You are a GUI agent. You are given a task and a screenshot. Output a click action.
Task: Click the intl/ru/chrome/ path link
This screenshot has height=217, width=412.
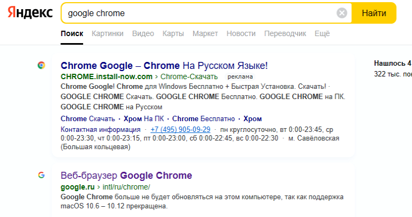(x=126, y=187)
